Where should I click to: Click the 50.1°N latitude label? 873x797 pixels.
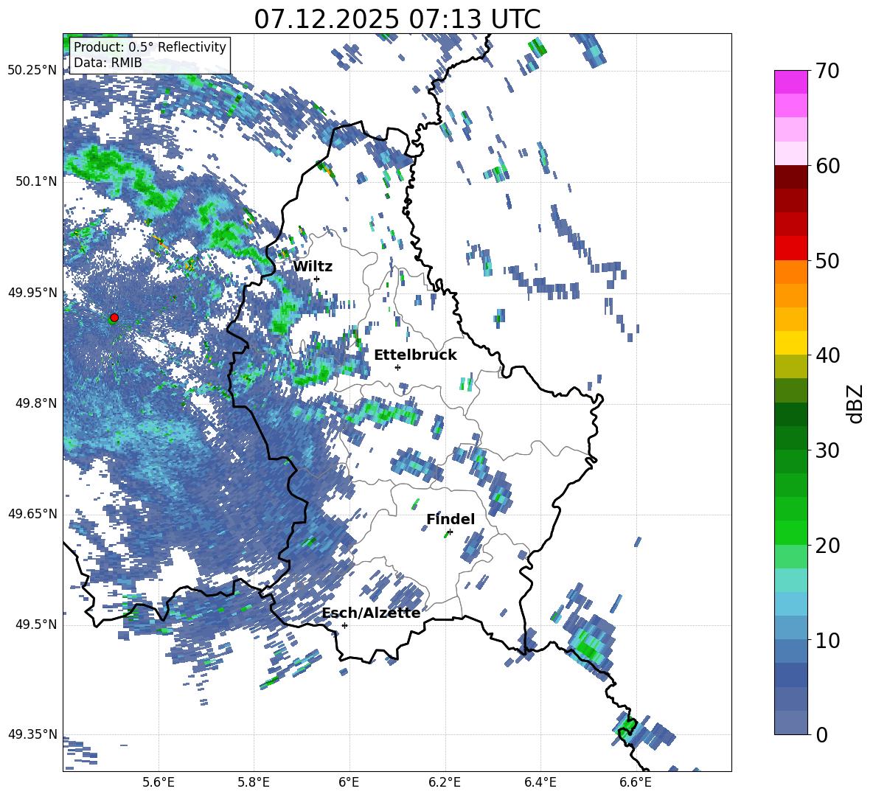pos(35,181)
